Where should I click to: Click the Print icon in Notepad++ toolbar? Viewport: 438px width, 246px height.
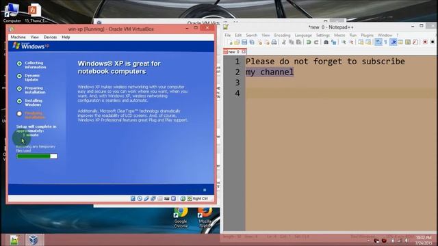tap(274, 42)
